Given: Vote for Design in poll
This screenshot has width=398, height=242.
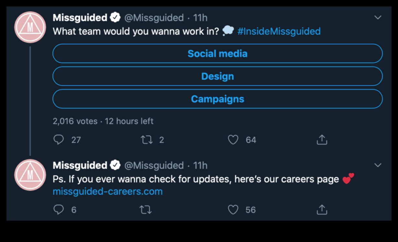Looking at the screenshot, I should (217, 76).
